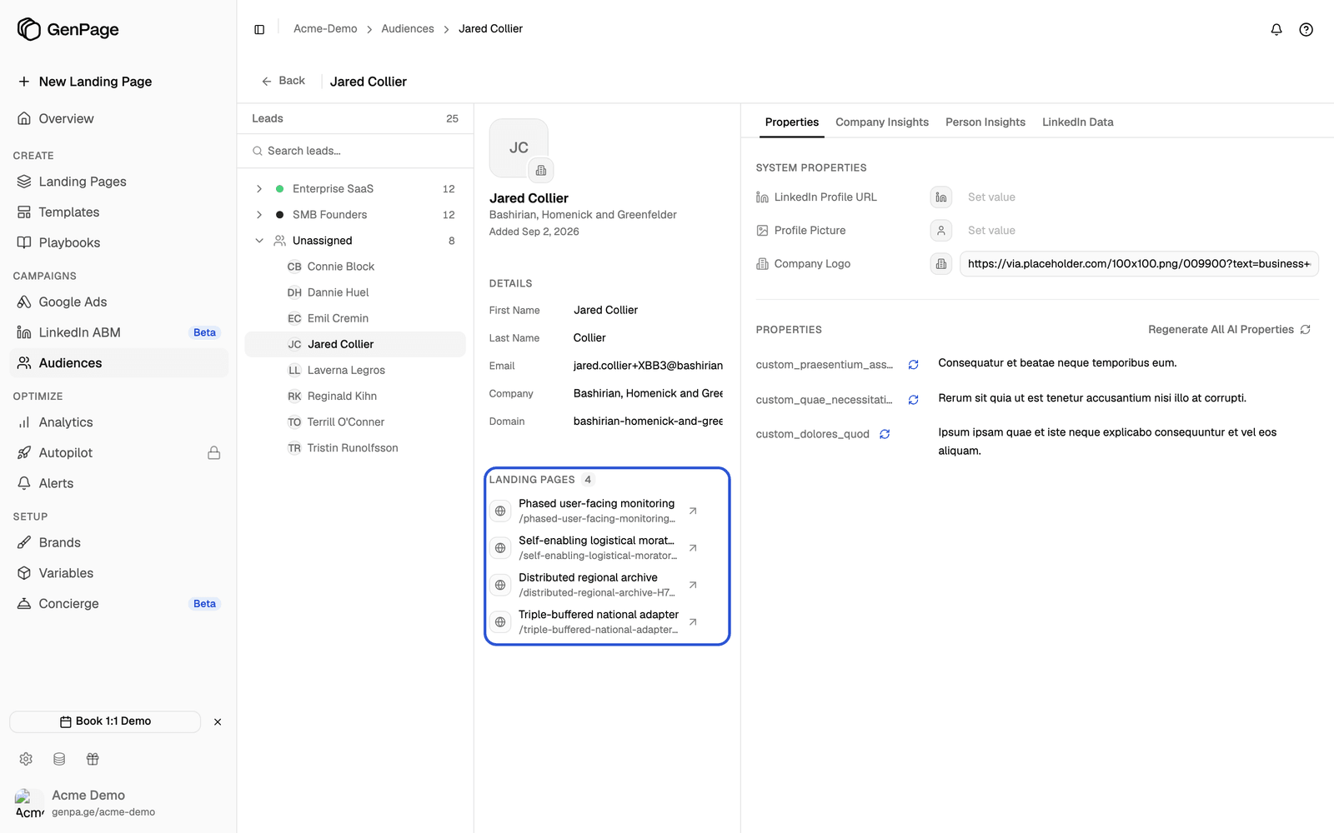Select lead Laverna Legros
The image size is (1334, 833).
click(355, 371)
